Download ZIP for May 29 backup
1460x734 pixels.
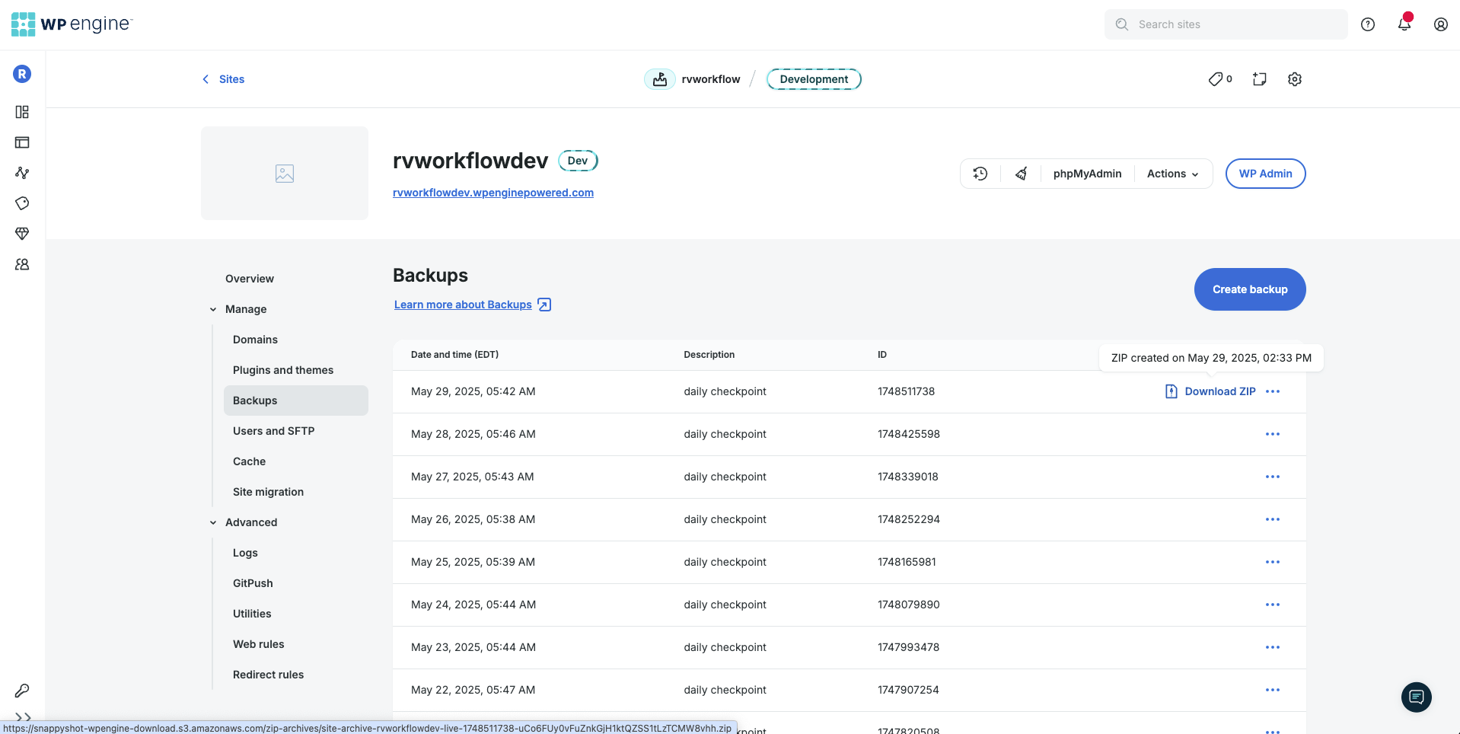tap(1210, 391)
